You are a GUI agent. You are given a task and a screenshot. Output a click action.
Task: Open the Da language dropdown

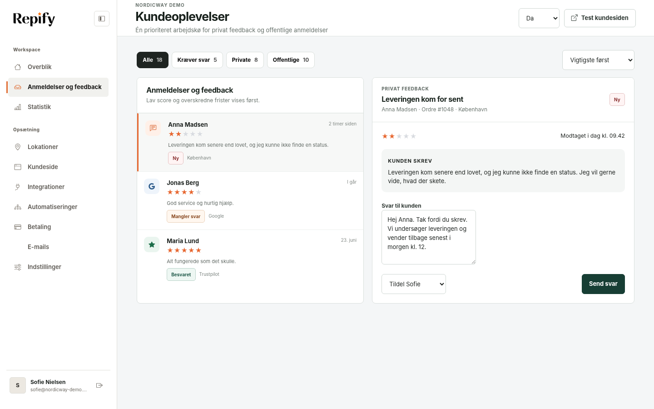click(539, 18)
